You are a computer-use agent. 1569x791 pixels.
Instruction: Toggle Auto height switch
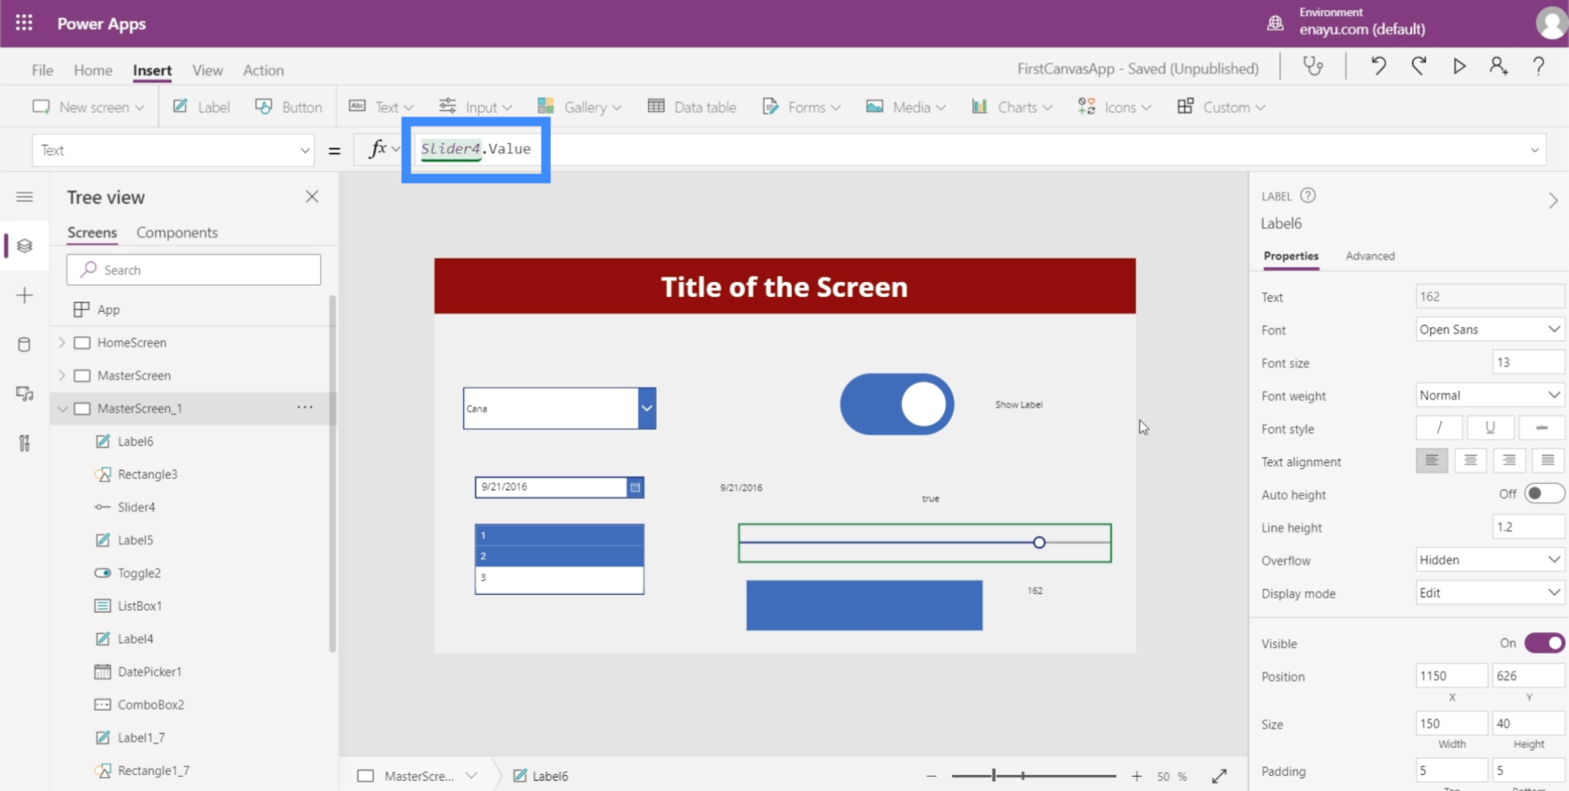(1544, 493)
